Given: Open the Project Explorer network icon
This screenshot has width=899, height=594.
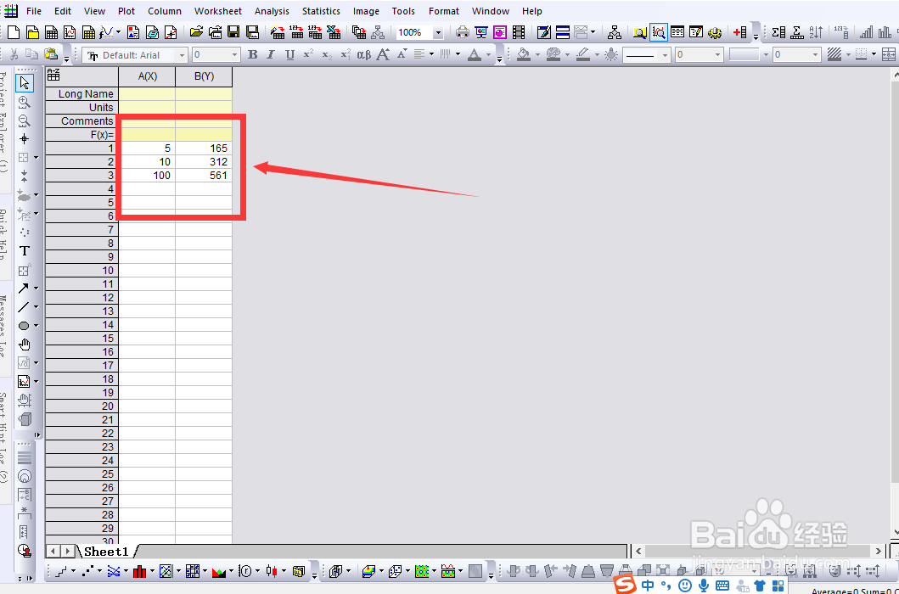Looking at the screenshot, I should pos(614,32).
